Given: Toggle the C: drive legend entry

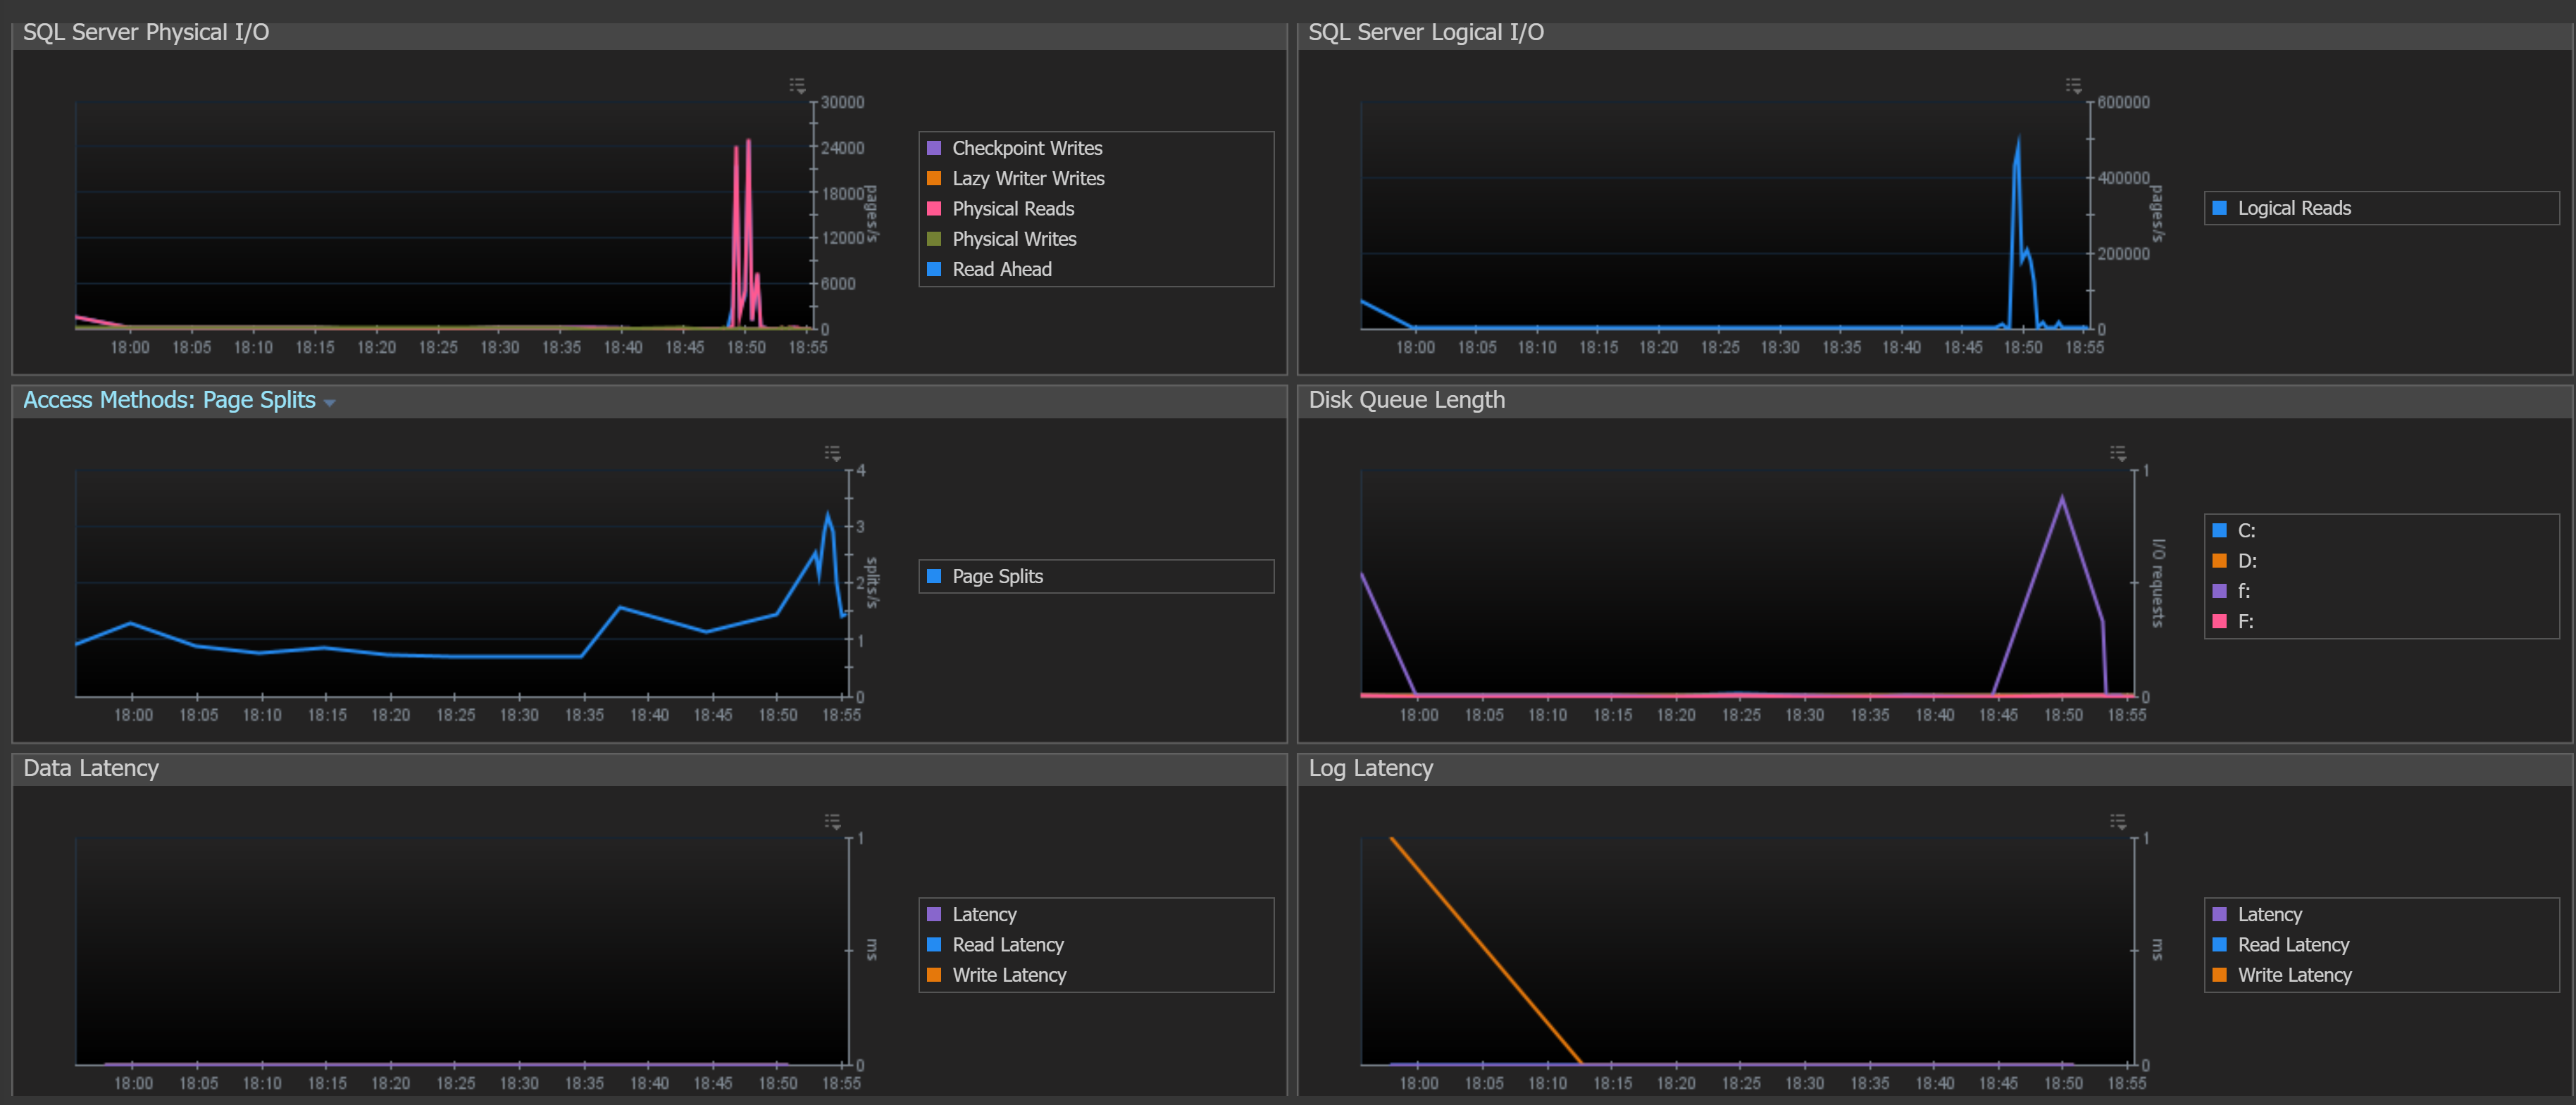Looking at the screenshot, I should pos(2234,531).
